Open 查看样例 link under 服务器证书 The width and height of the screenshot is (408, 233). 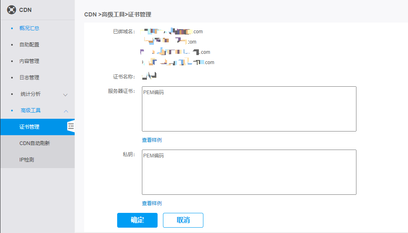click(152, 140)
